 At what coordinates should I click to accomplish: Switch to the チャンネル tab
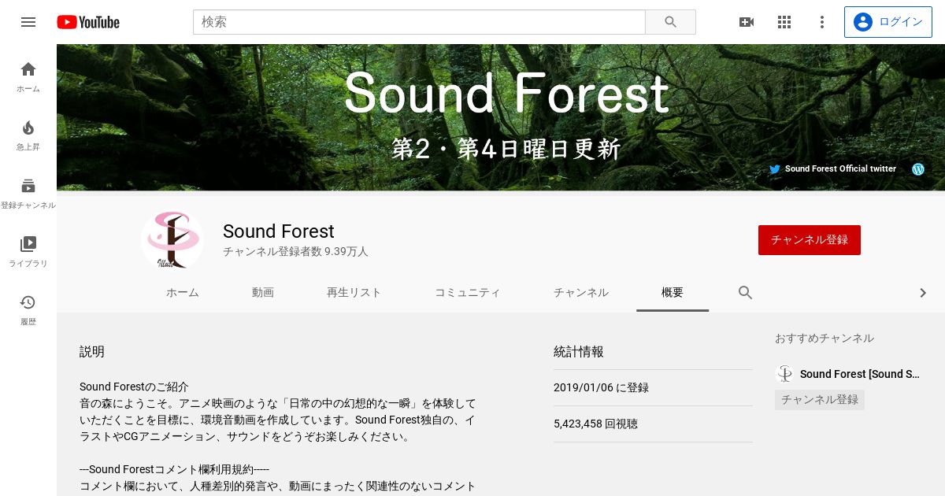pyautogui.click(x=580, y=293)
